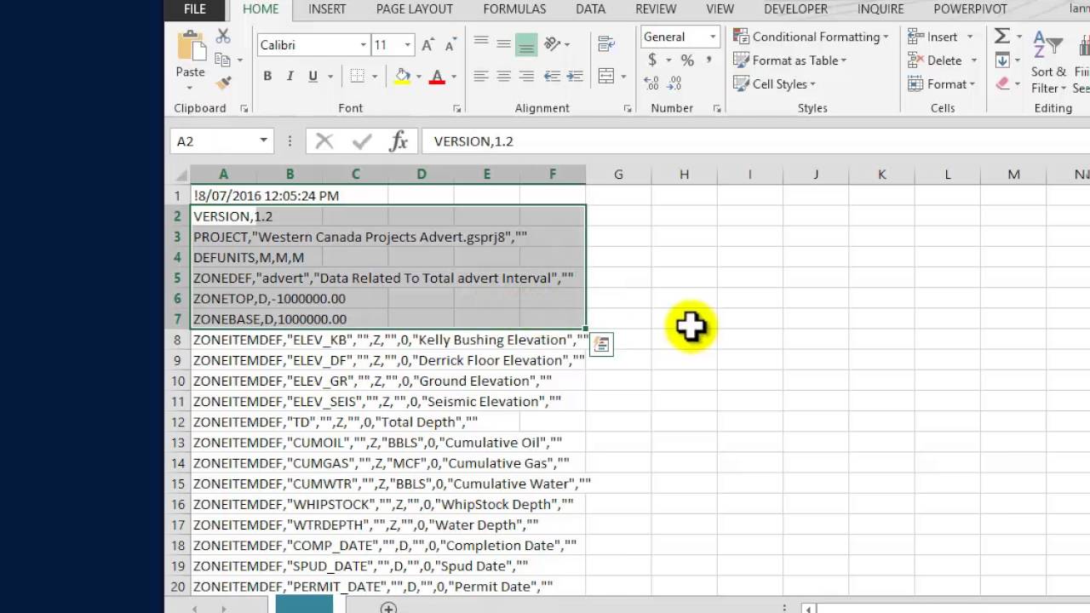The height and width of the screenshot is (613, 1090).
Task: Open the Fill Color dropdown arrow
Action: click(x=419, y=77)
